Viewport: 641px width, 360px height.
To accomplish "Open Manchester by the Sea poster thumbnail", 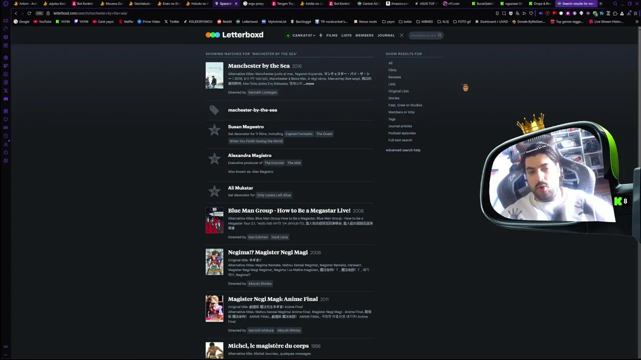I will [214, 75].
